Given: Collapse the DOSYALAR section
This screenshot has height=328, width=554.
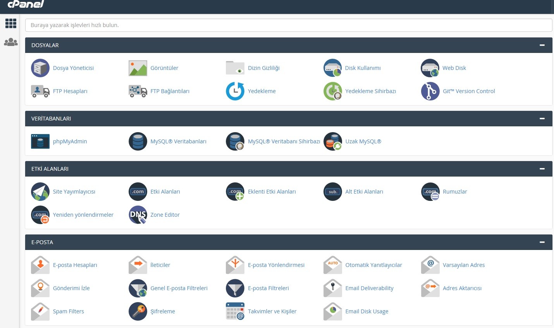Looking at the screenshot, I should (x=542, y=45).
